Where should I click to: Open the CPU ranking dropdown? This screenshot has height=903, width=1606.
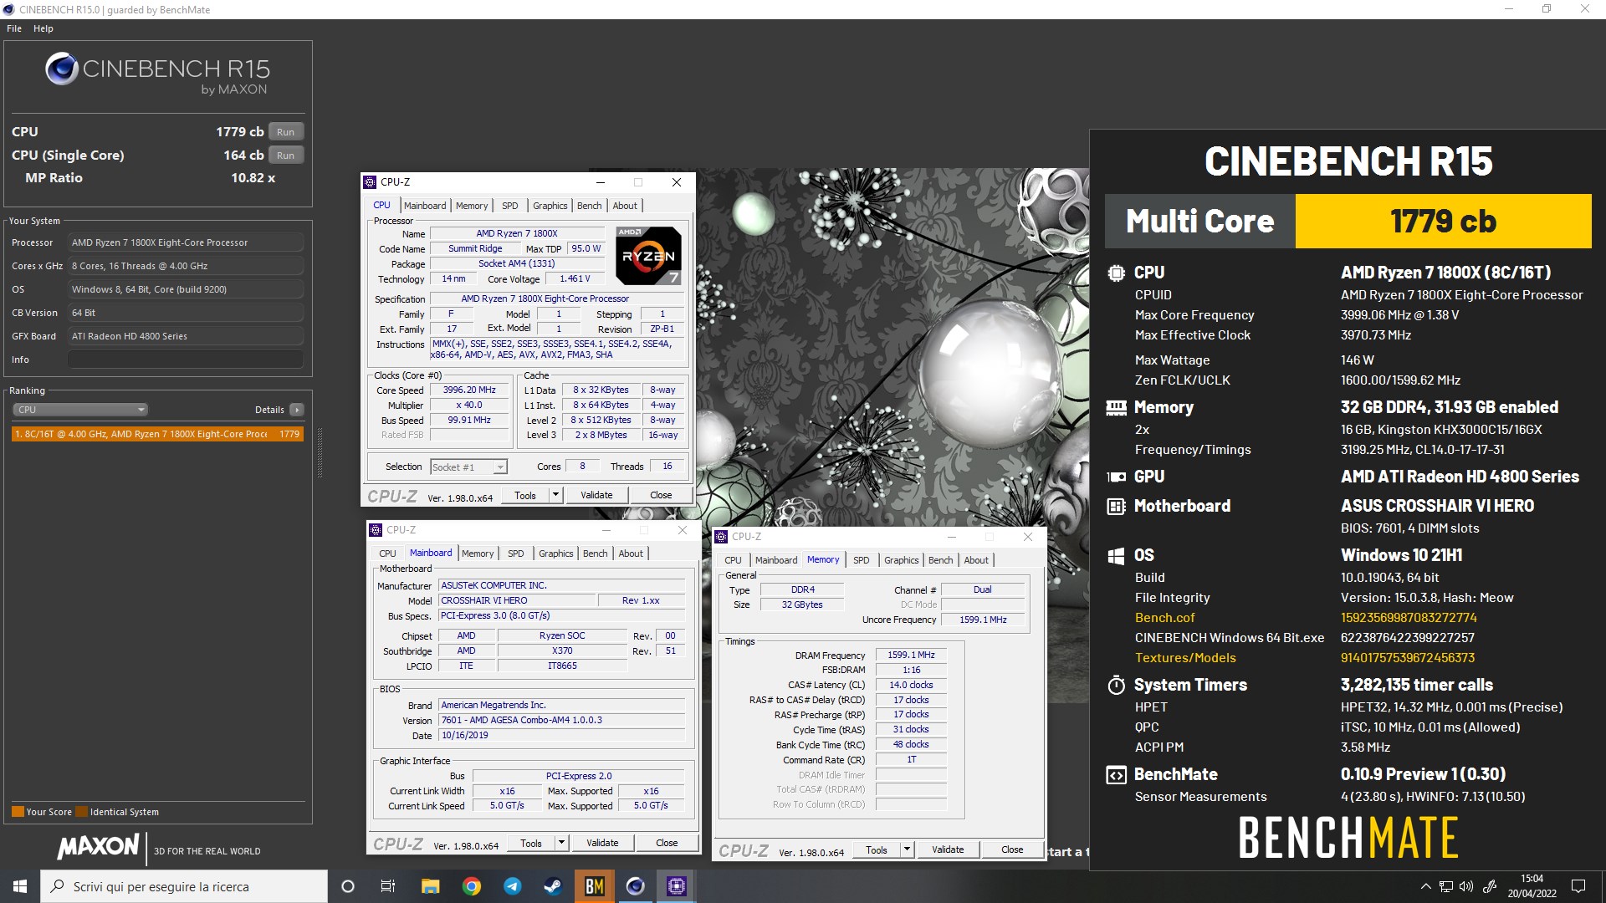(x=80, y=410)
